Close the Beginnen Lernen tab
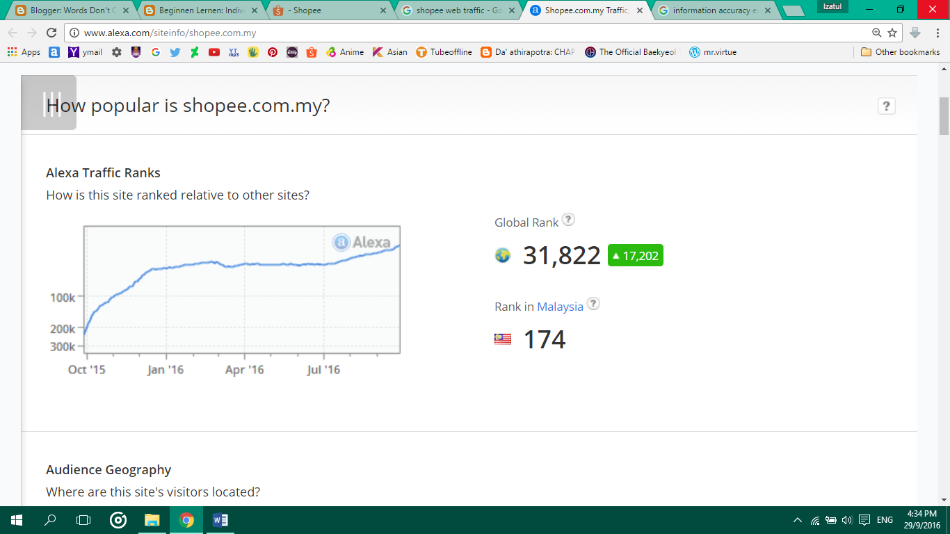This screenshot has height=534, width=950. tap(255, 10)
